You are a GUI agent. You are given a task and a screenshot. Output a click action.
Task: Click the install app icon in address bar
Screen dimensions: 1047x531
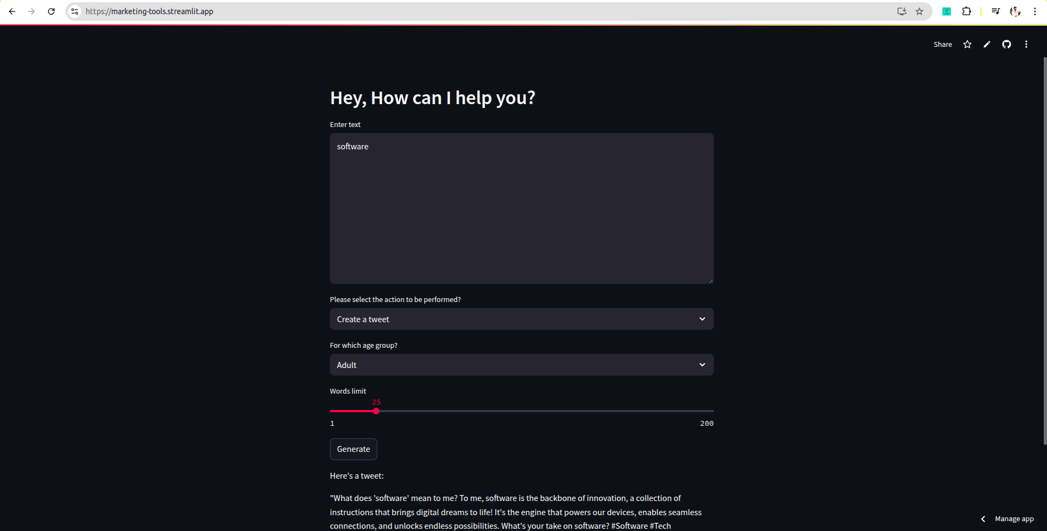[901, 11]
